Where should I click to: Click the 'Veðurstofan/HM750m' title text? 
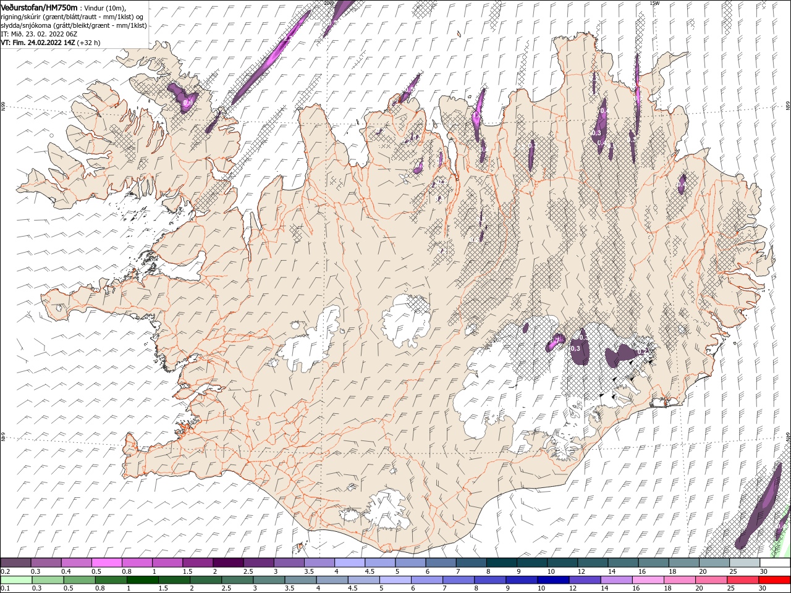(39, 7)
